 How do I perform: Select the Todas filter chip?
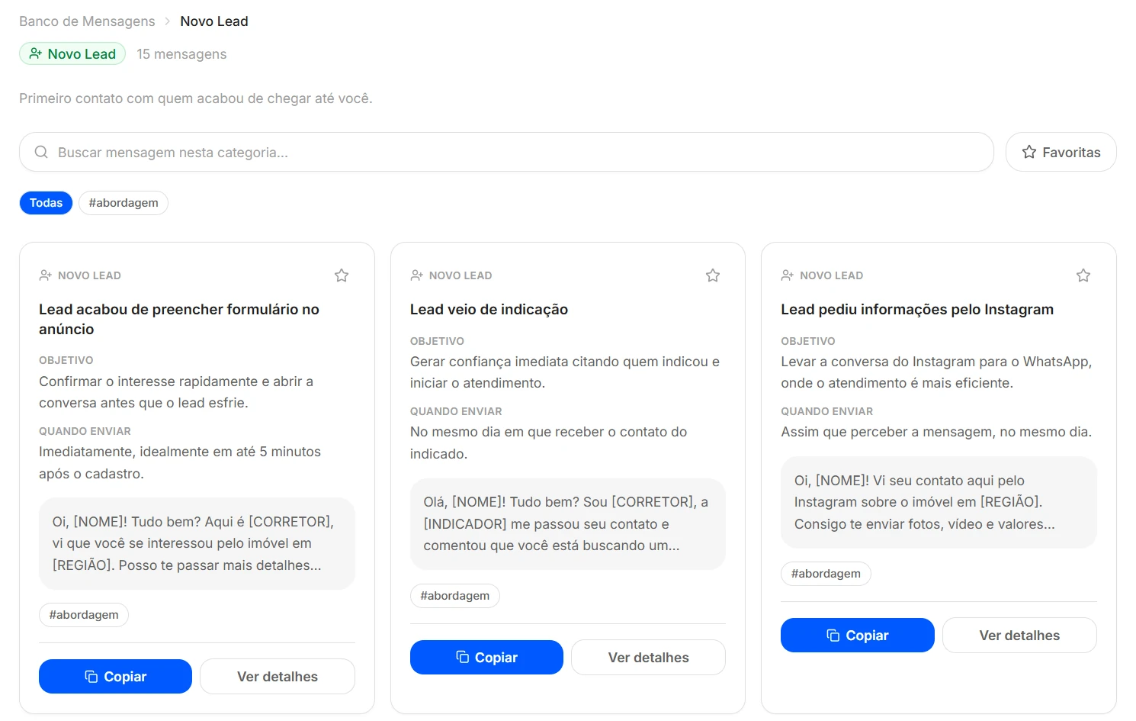pyautogui.click(x=46, y=203)
